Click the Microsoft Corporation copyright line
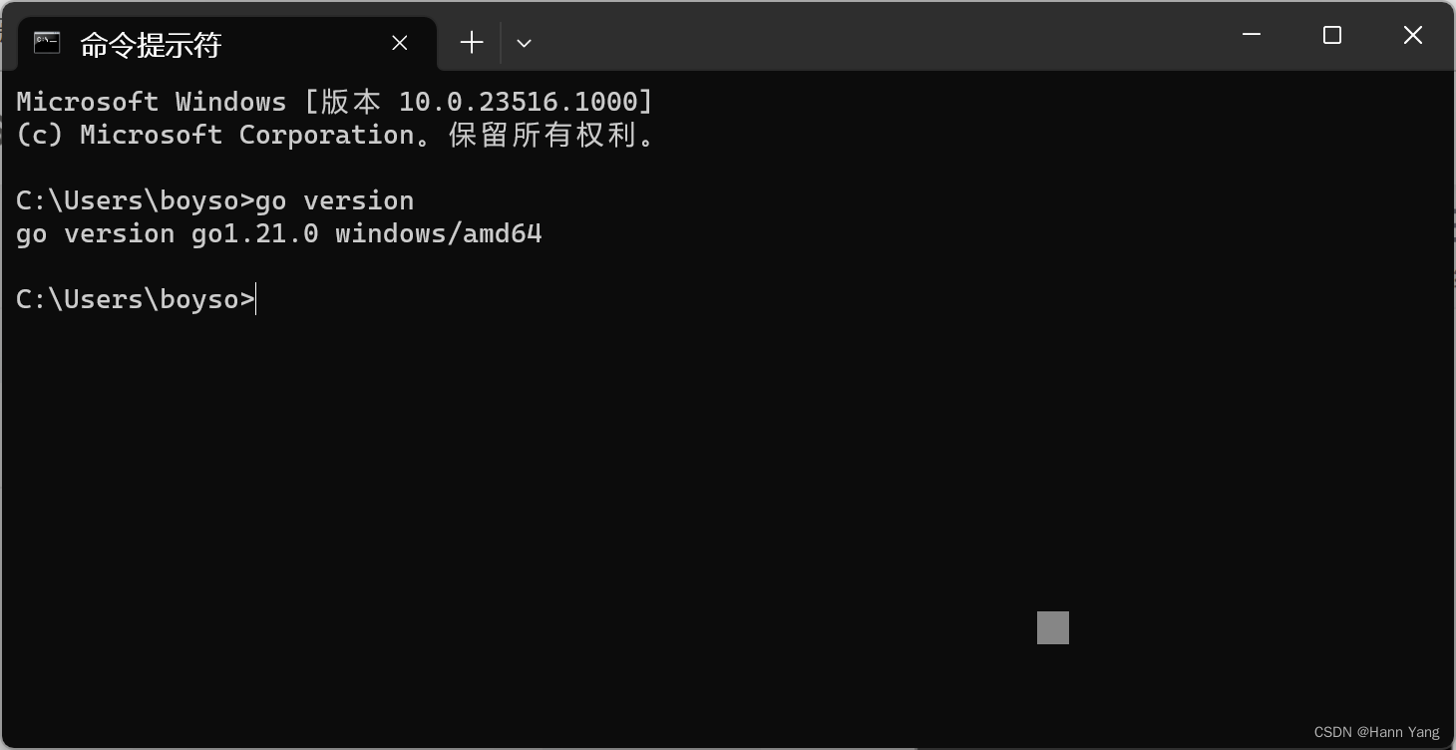 point(334,135)
